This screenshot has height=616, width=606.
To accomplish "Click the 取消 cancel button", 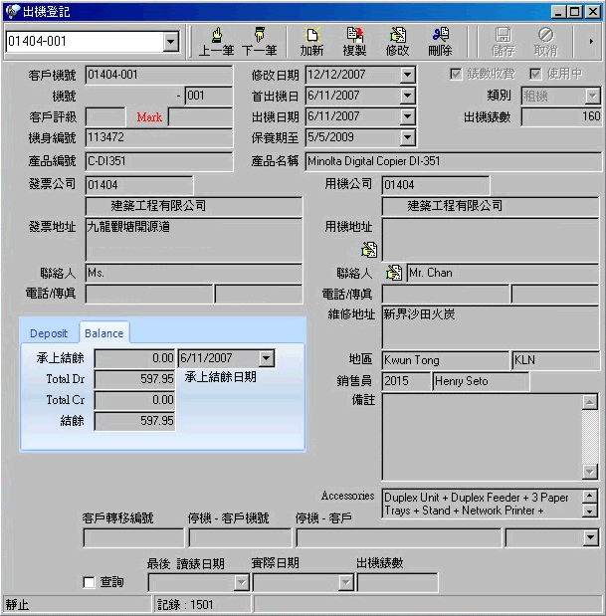I will click(x=545, y=41).
